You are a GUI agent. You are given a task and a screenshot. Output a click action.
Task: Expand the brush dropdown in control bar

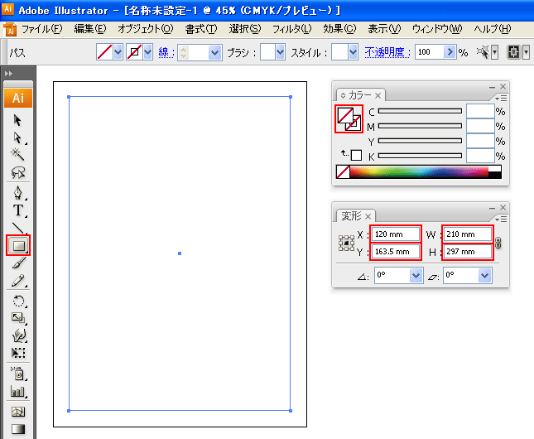pos(280,52)
